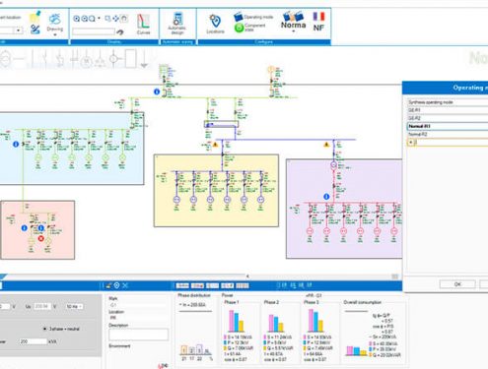This screenshot has height=369, width=488.
Task: Click the first zoom magnifier icon
Action: point(77,19)
